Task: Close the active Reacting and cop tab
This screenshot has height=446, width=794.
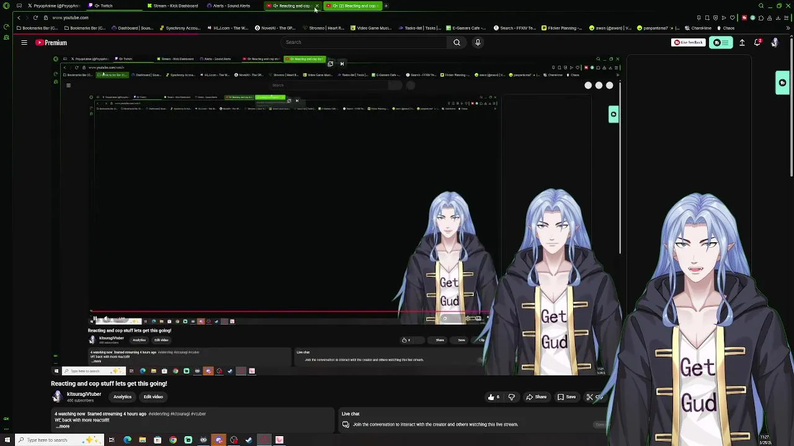Action: point(316,6)
